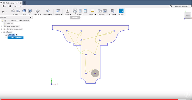Viewport: 192px width, 100px height.
Task: Expand the [T1] 2D Profile1 node
Action: click(6, 37)
